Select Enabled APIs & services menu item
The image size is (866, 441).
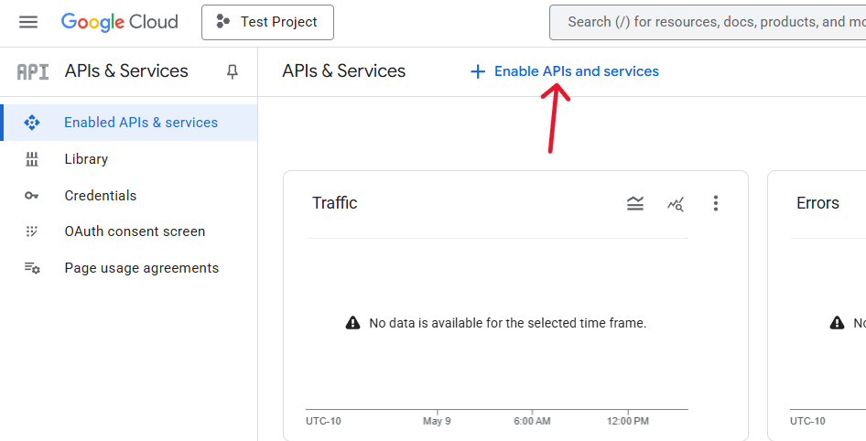[141, 123]
